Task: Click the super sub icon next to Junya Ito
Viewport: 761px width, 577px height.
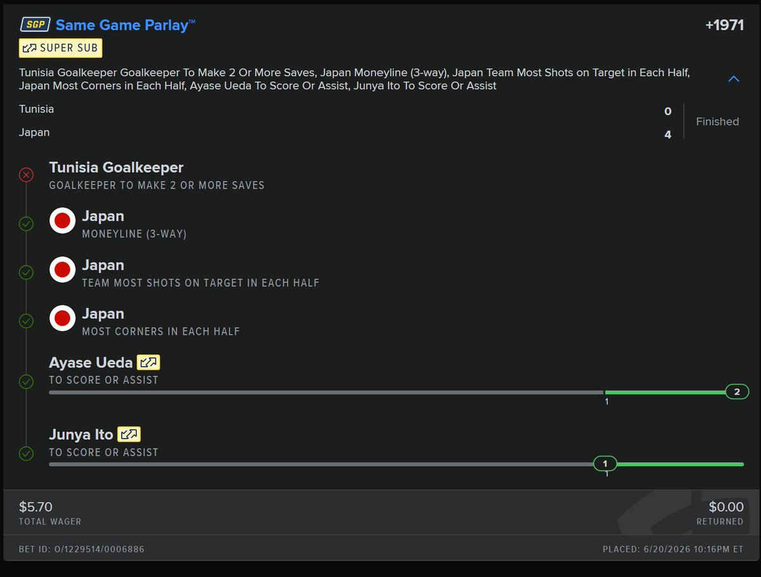Action: tap(129, 434)
